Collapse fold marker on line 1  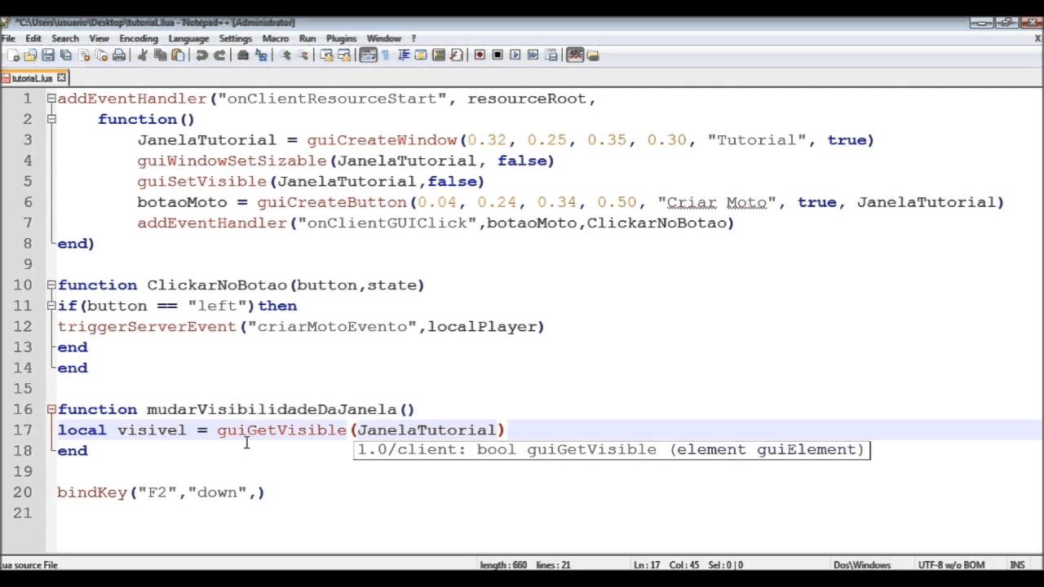[x=51, y=99]
